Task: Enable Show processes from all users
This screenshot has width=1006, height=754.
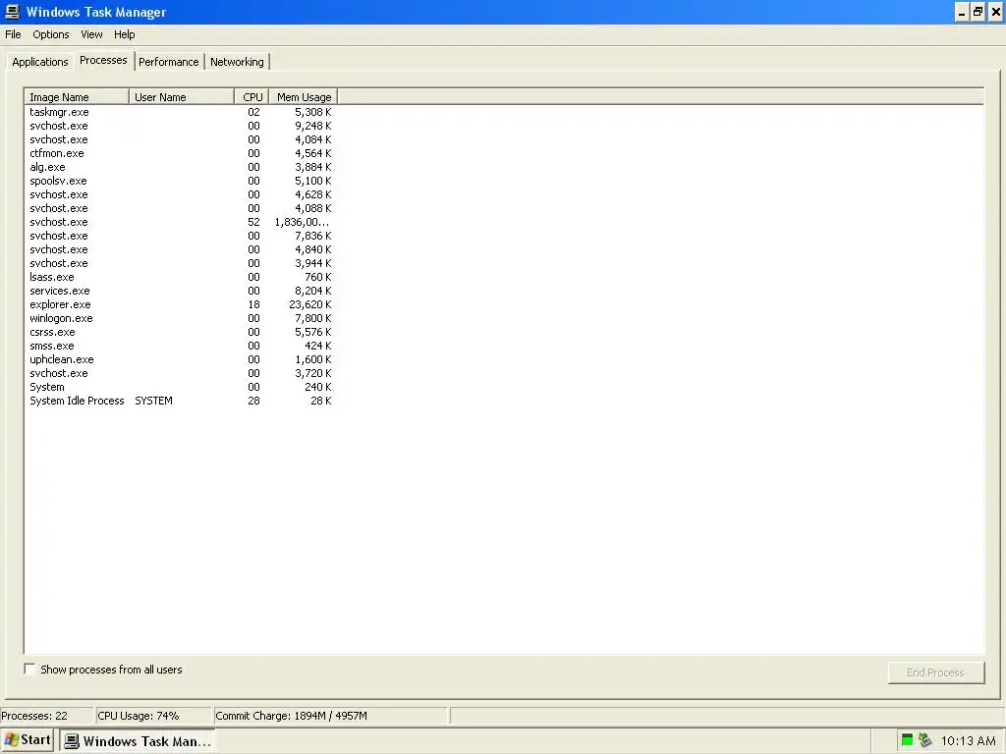Action: coord(29,669)
